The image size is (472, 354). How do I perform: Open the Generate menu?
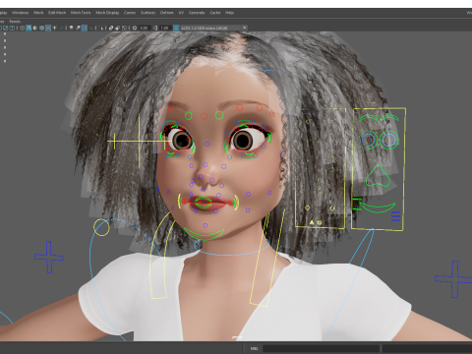(197, 13)
